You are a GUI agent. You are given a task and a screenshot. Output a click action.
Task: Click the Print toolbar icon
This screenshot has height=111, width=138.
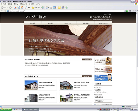point(51,8)
